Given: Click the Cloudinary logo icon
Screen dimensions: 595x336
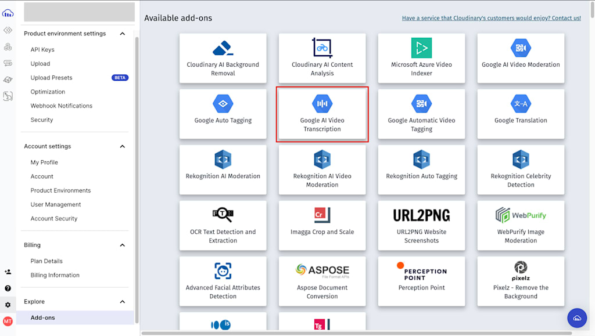Looking at the screenshot, I should (x=8, y=13).
